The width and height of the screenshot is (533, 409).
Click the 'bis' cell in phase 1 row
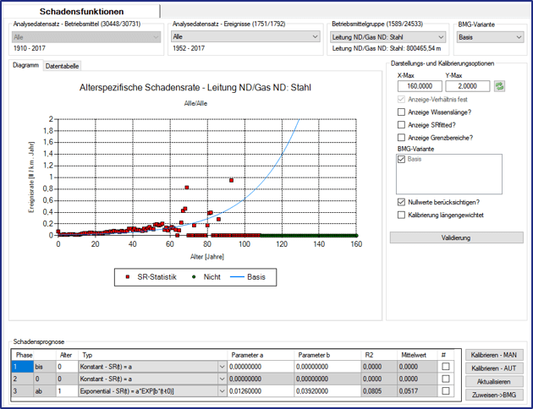point(45,367)
